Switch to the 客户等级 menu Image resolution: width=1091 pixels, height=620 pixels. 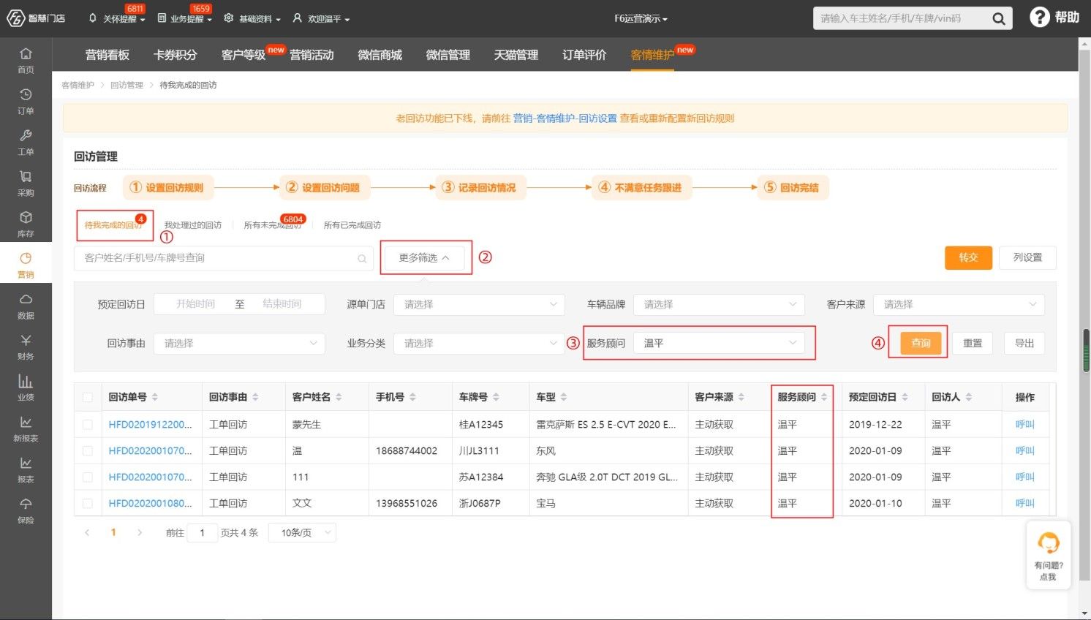tap(244, 55)
